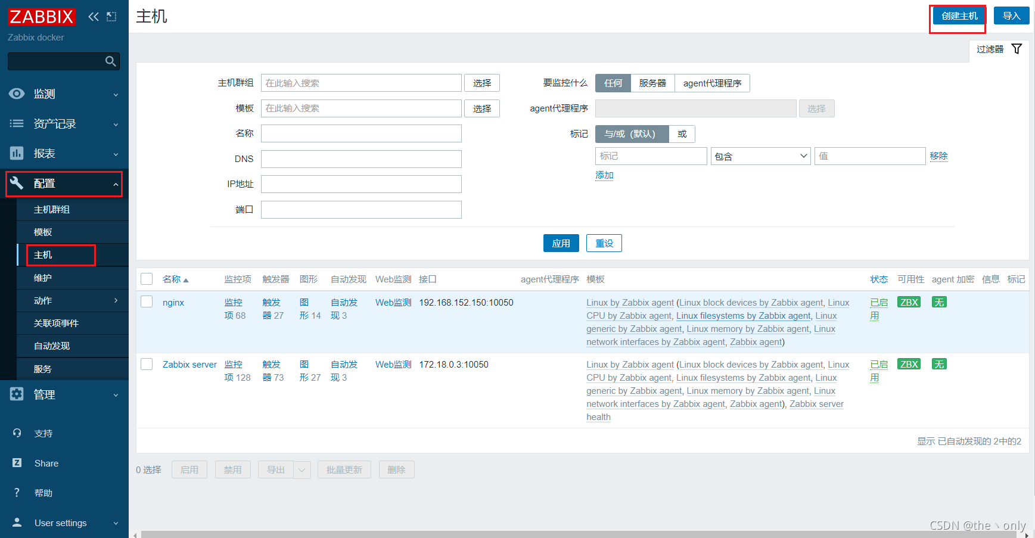This screenshot has width=1035, height=538.
Task: Expand the User settings section
Action: click(x=116, y=523)
